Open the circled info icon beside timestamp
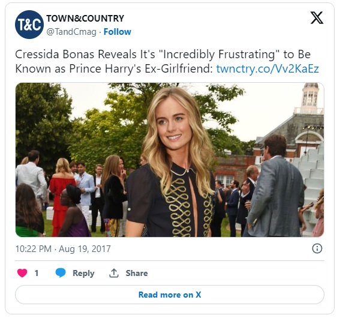Screen dimensions: 346x321 pos(317,248)
